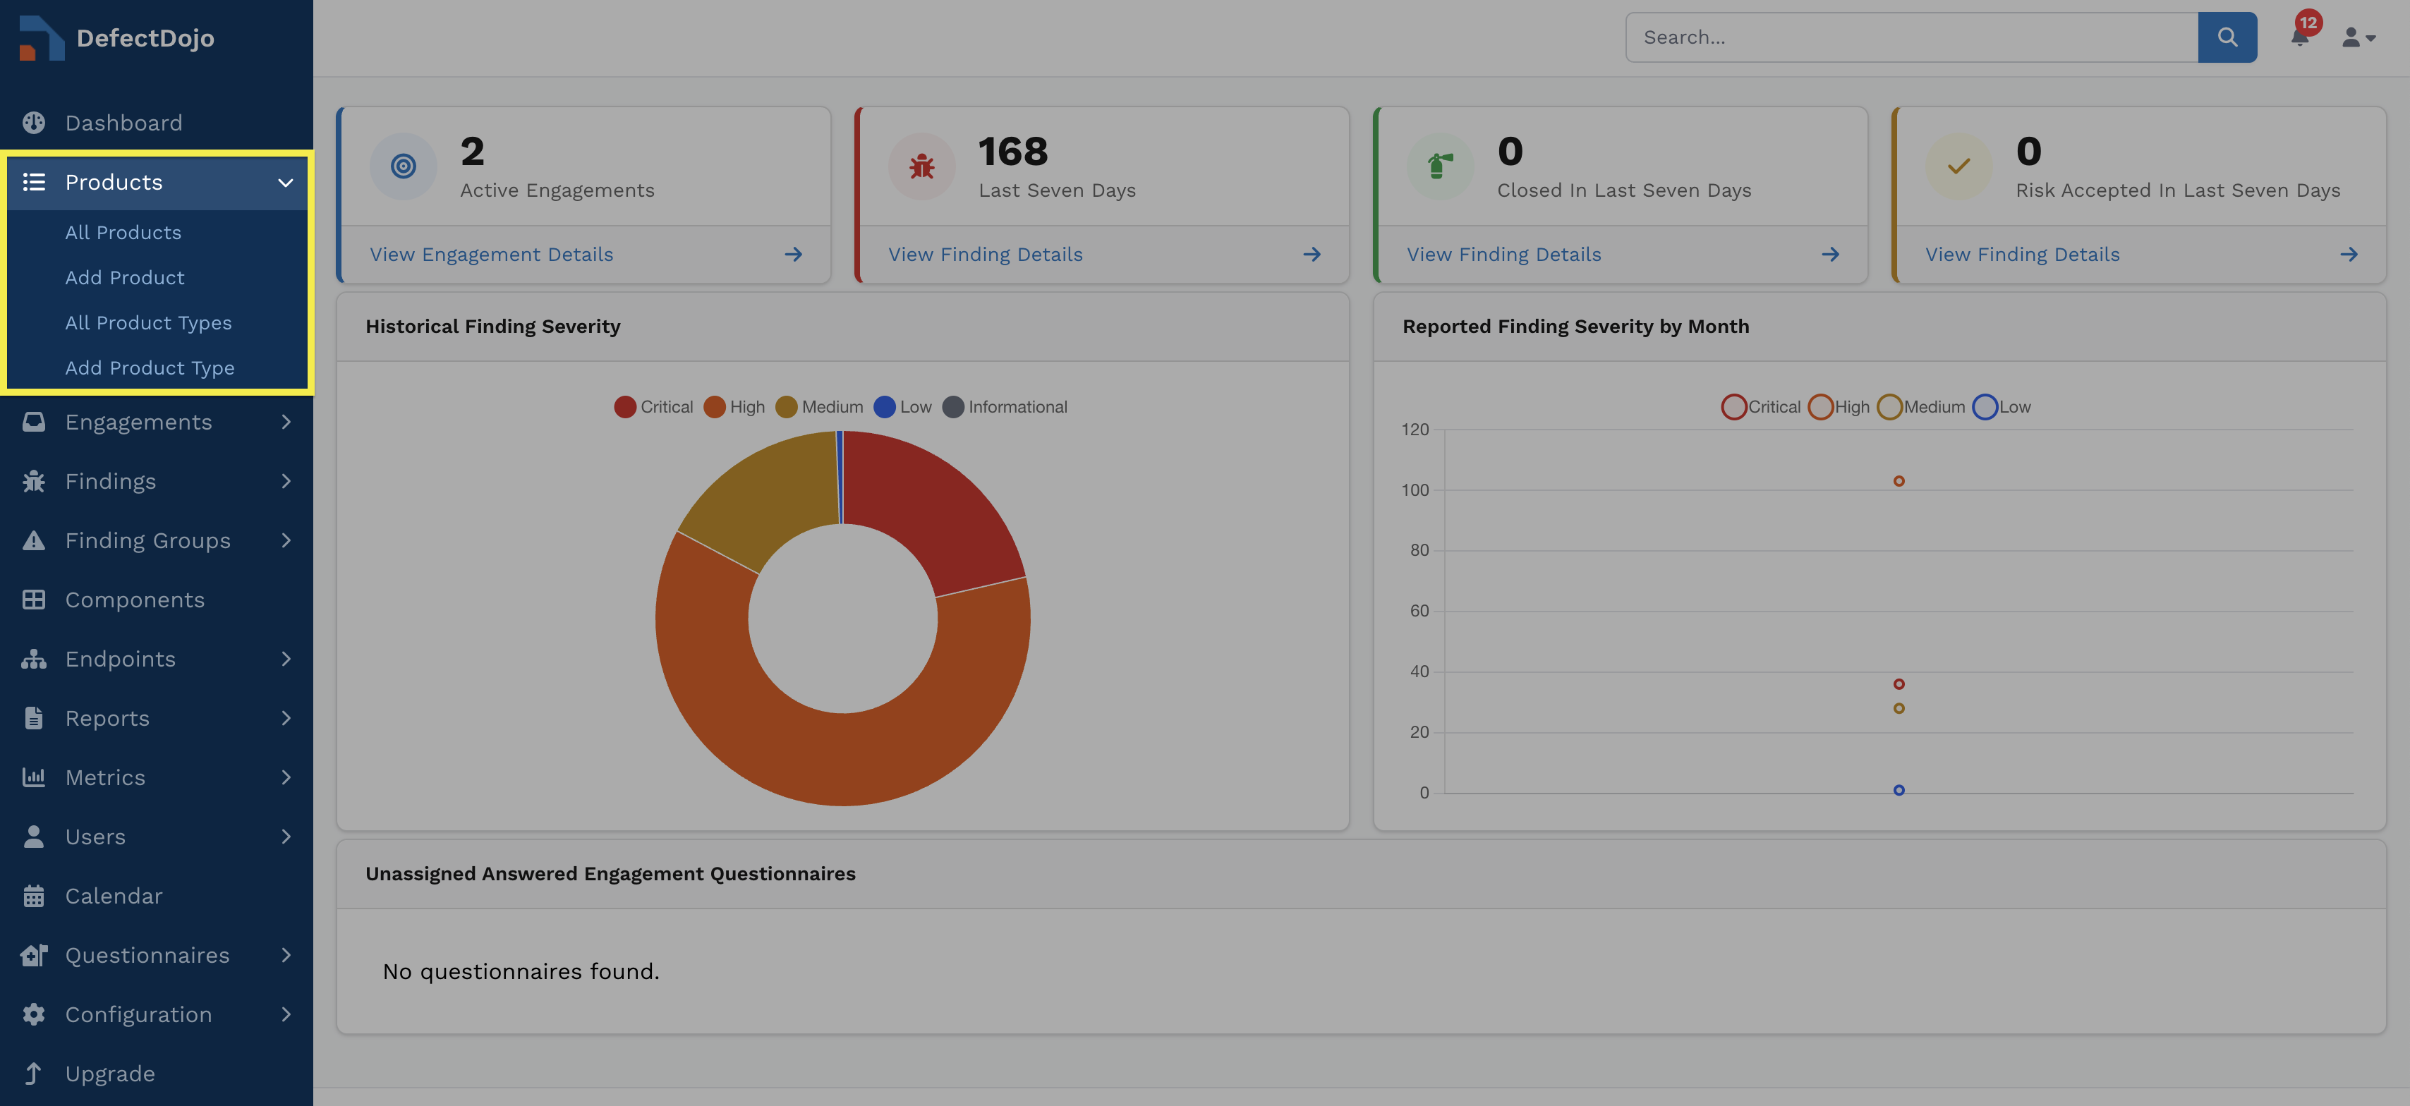
Task: Click the magnifier search button
Action: pyautogui.click(x=2227, y=37)
